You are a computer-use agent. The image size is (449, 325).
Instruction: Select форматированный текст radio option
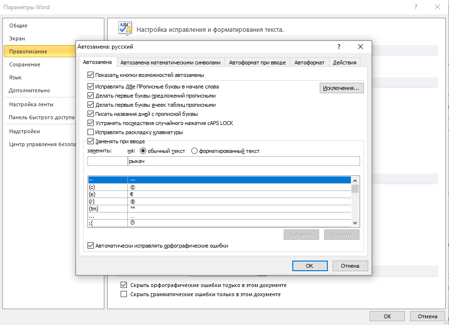click(x=194, y=151)
